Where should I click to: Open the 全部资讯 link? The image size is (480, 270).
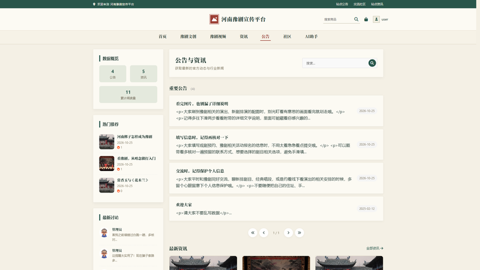tap(374, 248)
